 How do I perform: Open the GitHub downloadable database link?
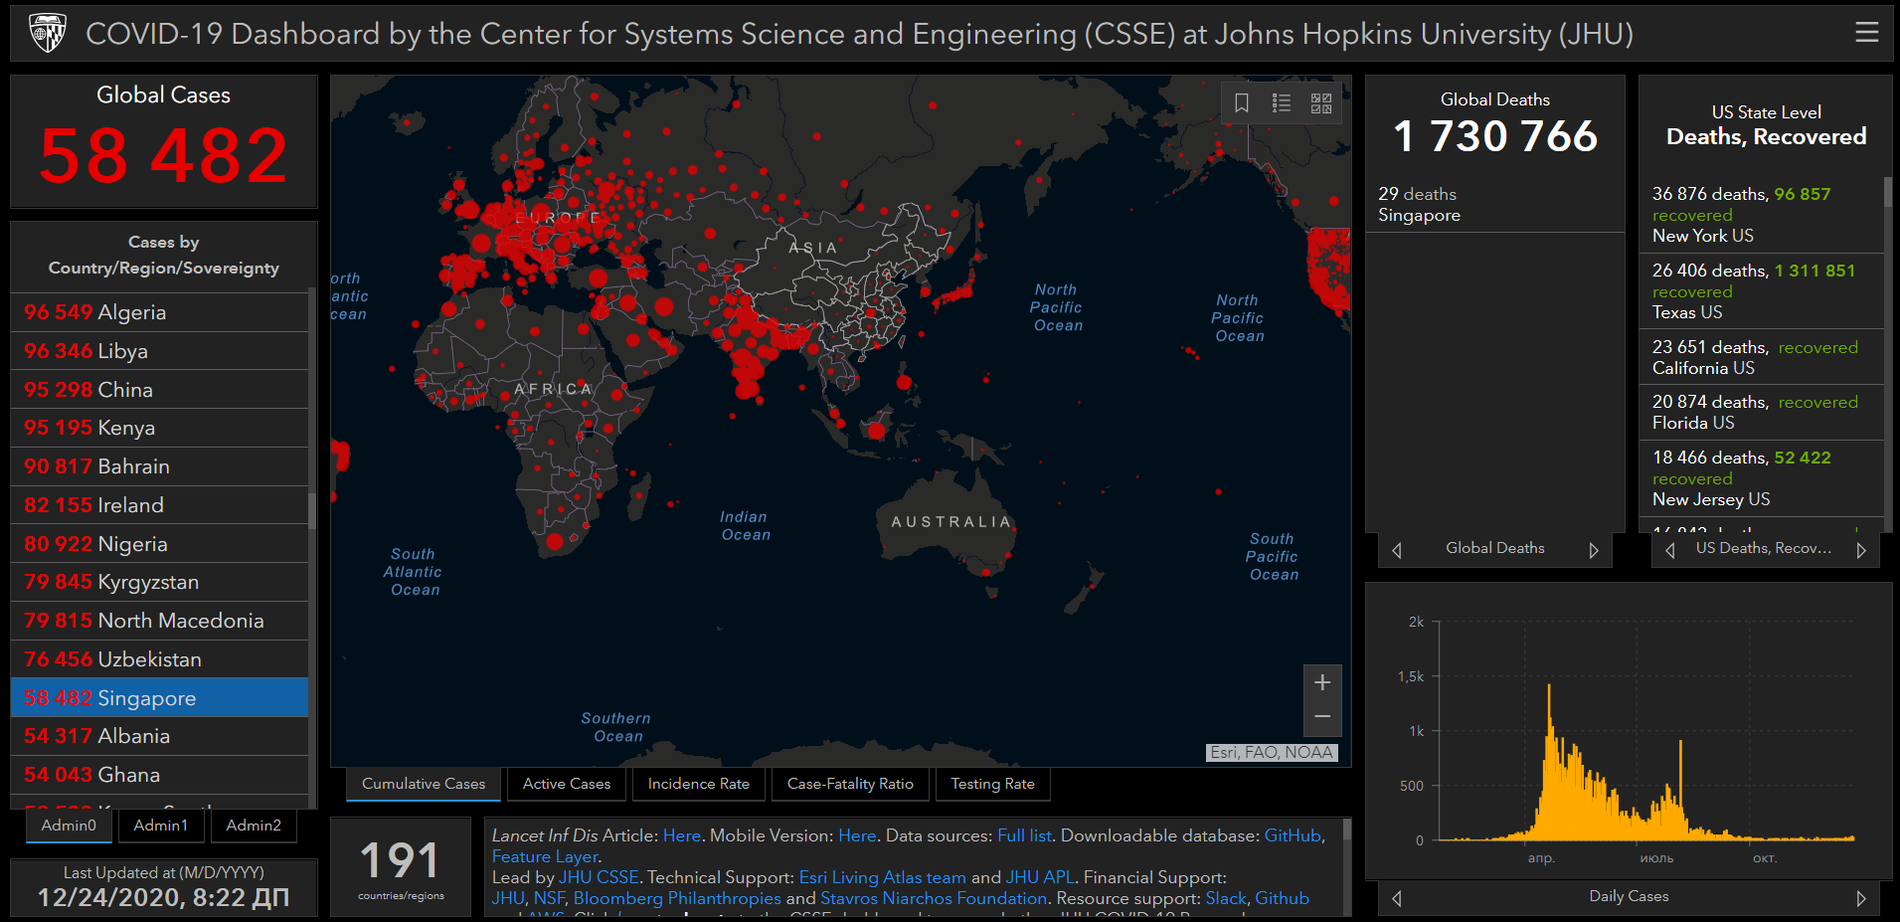tap(1292, 835)
